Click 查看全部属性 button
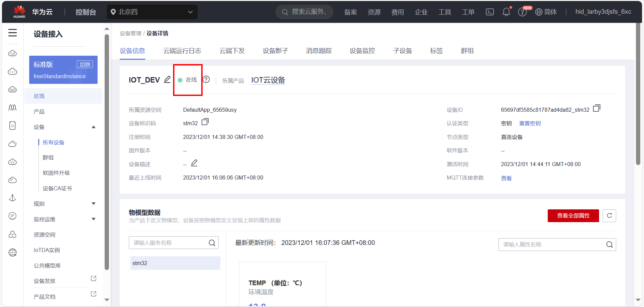The width and height of the screenshot is (644, 307). pyautogui.click(x=573, y=215)
